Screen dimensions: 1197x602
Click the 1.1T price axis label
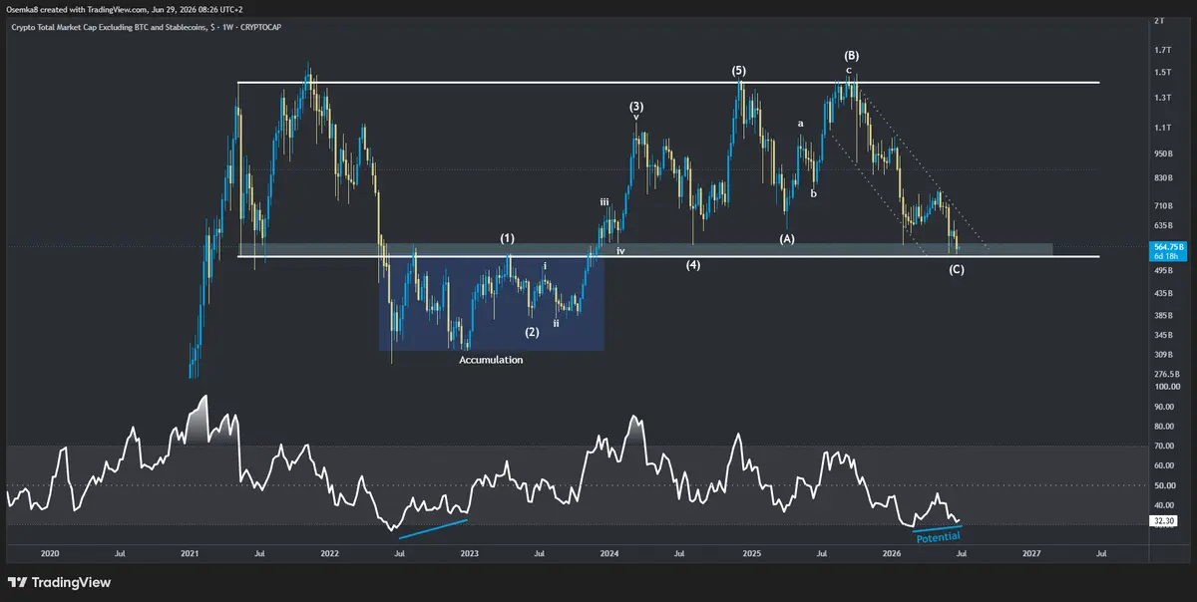1161,128
